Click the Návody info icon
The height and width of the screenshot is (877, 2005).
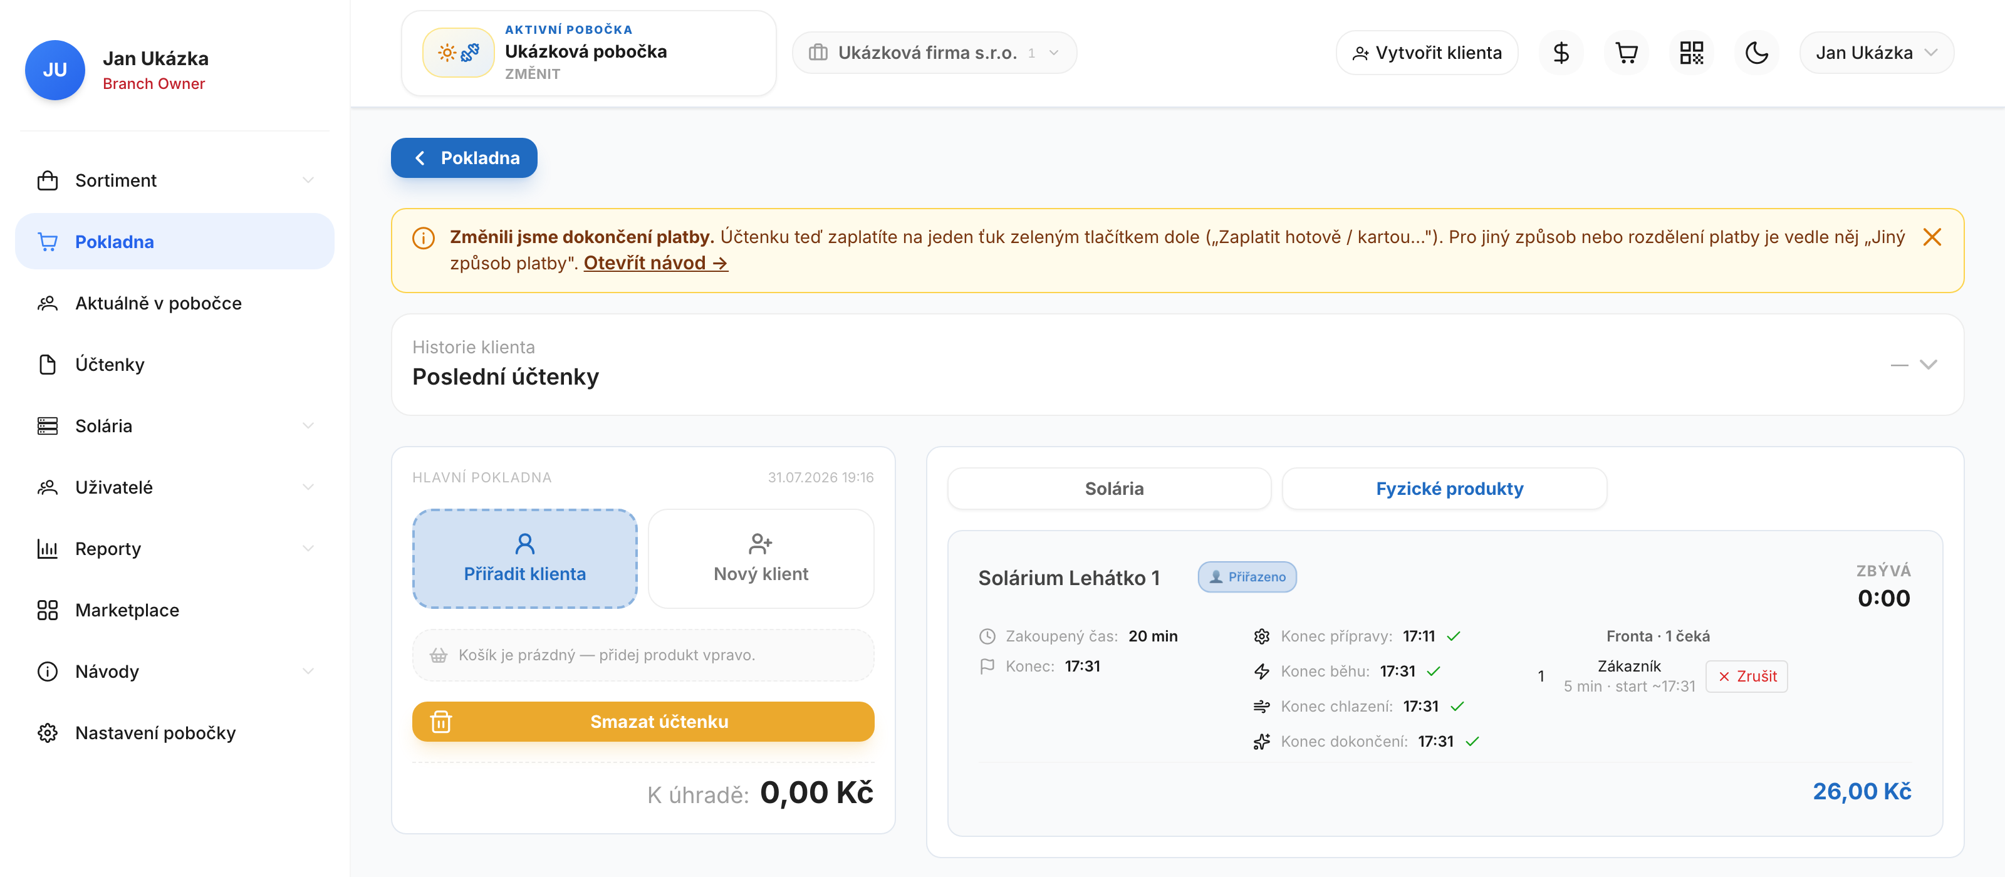point(48,672)
